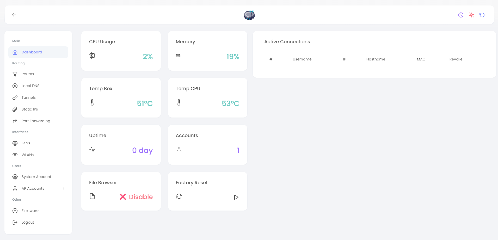The height and width of the screenshot is (240, 498).
Task: Expand the AP Accounts submenu chevron
Action: pyautogui.click(x=64, y=188)
